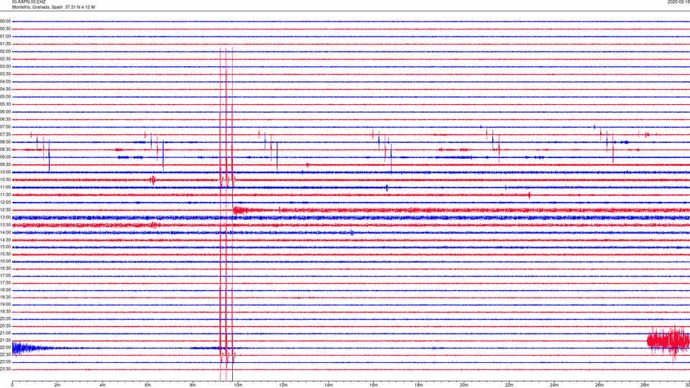This screenshot has height=388, width=690.
Task: Click the 24m tick label on the time axis
Action: [554, 385]
